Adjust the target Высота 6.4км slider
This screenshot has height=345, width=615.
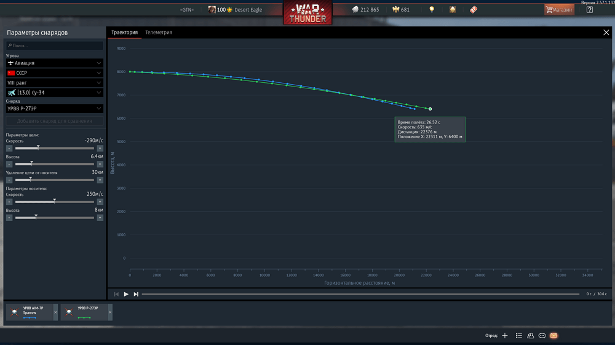[55, 164]
